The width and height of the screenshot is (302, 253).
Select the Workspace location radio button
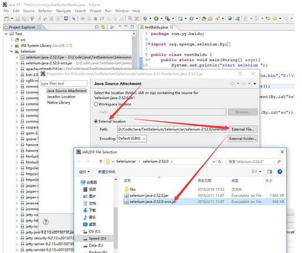click(x=96, y=104)
